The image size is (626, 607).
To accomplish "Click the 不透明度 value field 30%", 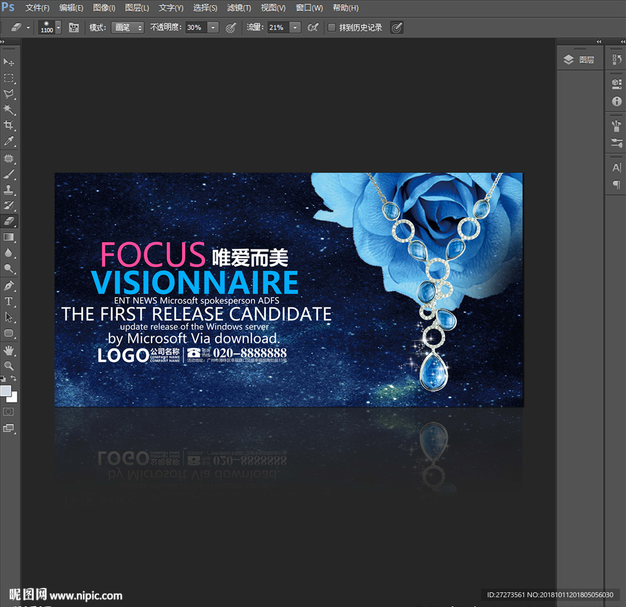I will coord(196,28).
